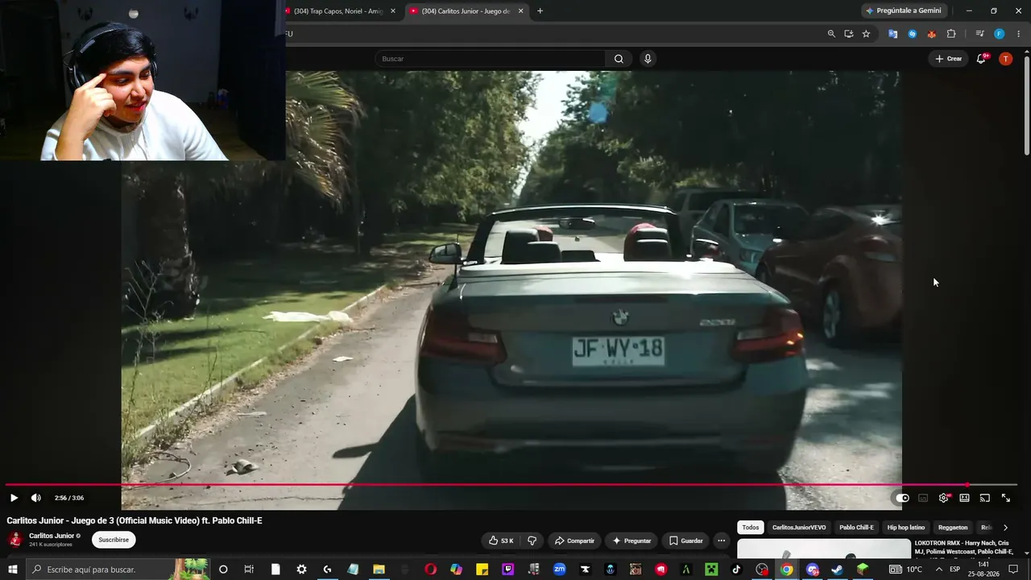
Task: Open Pregúntale a Gemini button
Action: click(904, 10)
